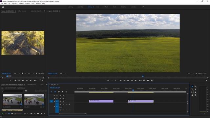Toggle Linked Selection in timeline
This screenshot has width=210, height=118.
coord(59,92)
